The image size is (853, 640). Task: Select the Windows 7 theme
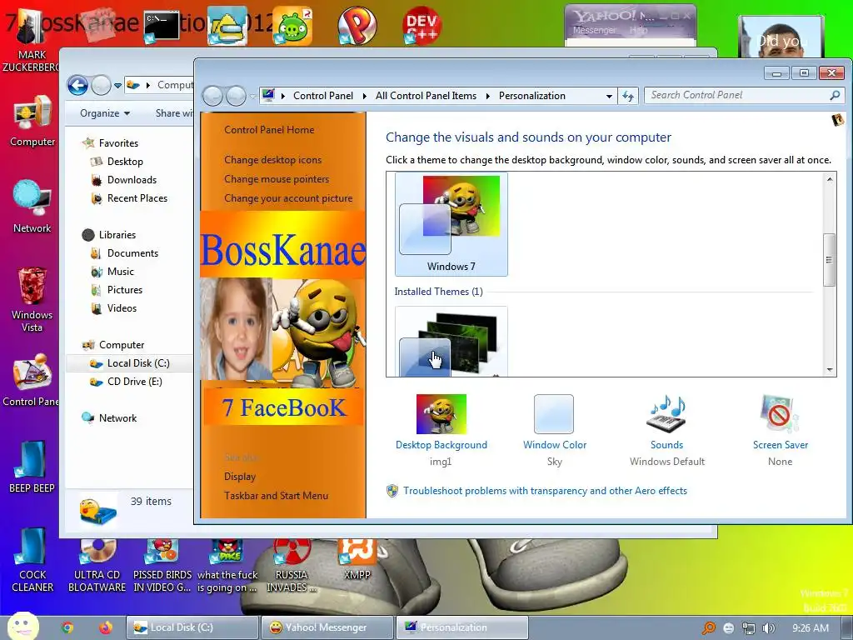[451, 224]
